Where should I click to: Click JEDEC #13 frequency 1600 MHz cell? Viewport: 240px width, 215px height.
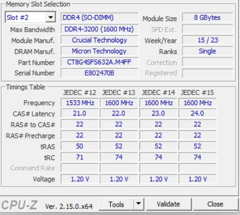[x=119, y=103]
